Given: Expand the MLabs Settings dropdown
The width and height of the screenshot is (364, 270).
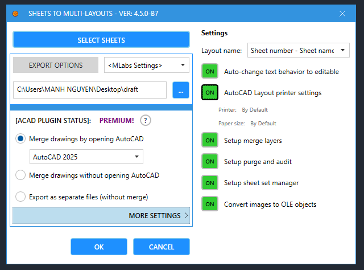Looking at the screenshot, I should tap(147, 65).
